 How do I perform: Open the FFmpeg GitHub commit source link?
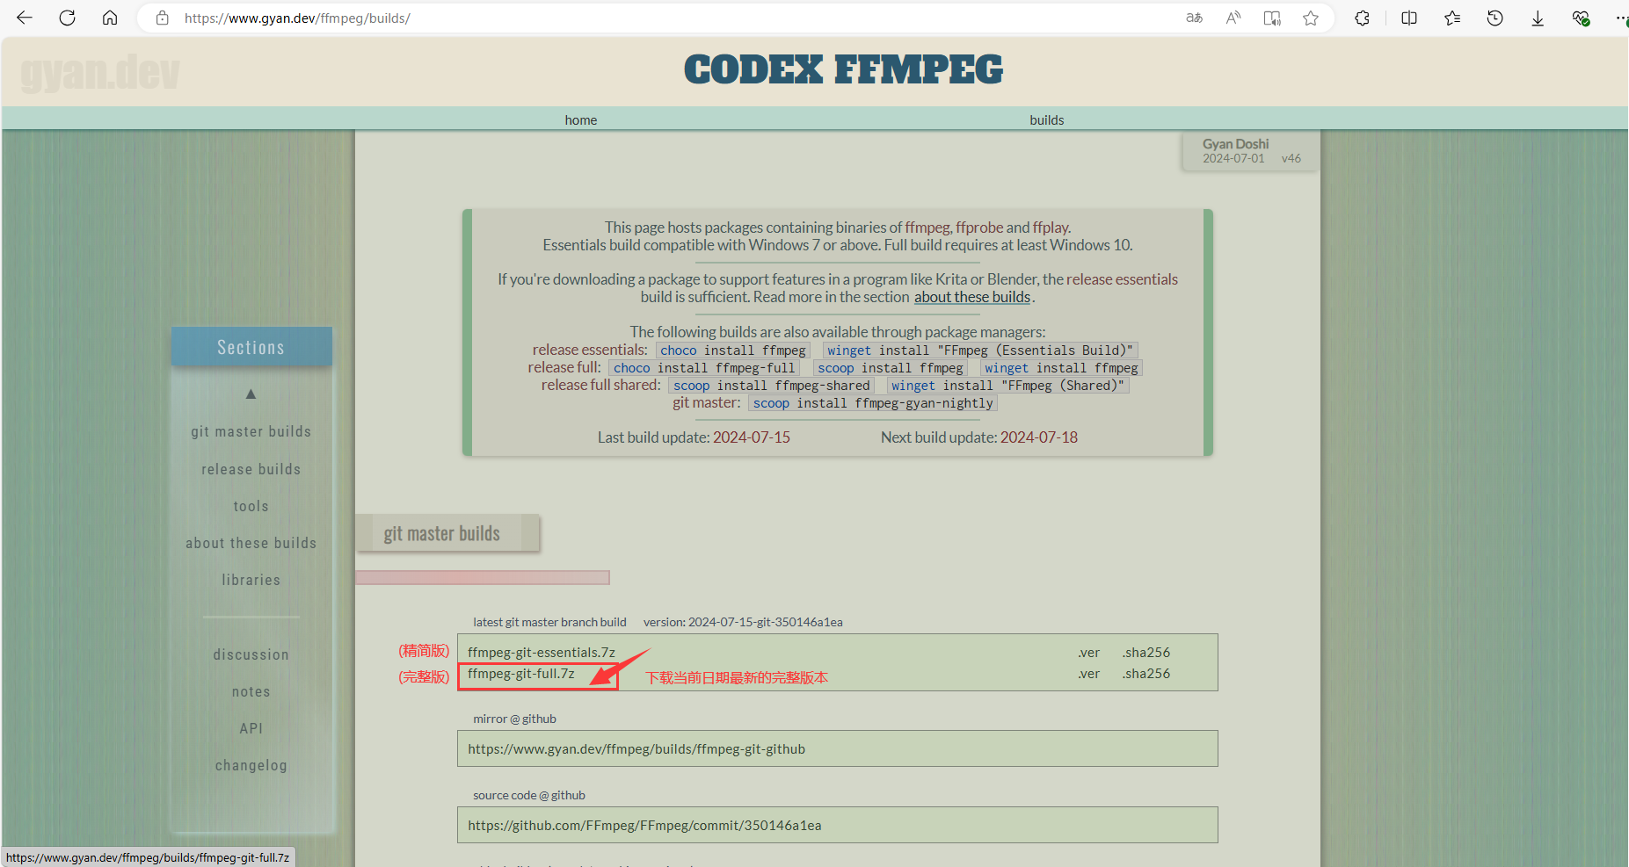[x=644, y=826]
